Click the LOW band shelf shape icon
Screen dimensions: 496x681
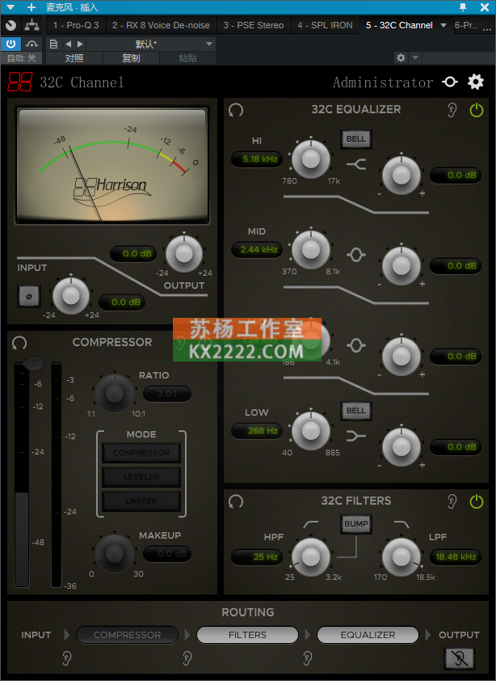355,436
